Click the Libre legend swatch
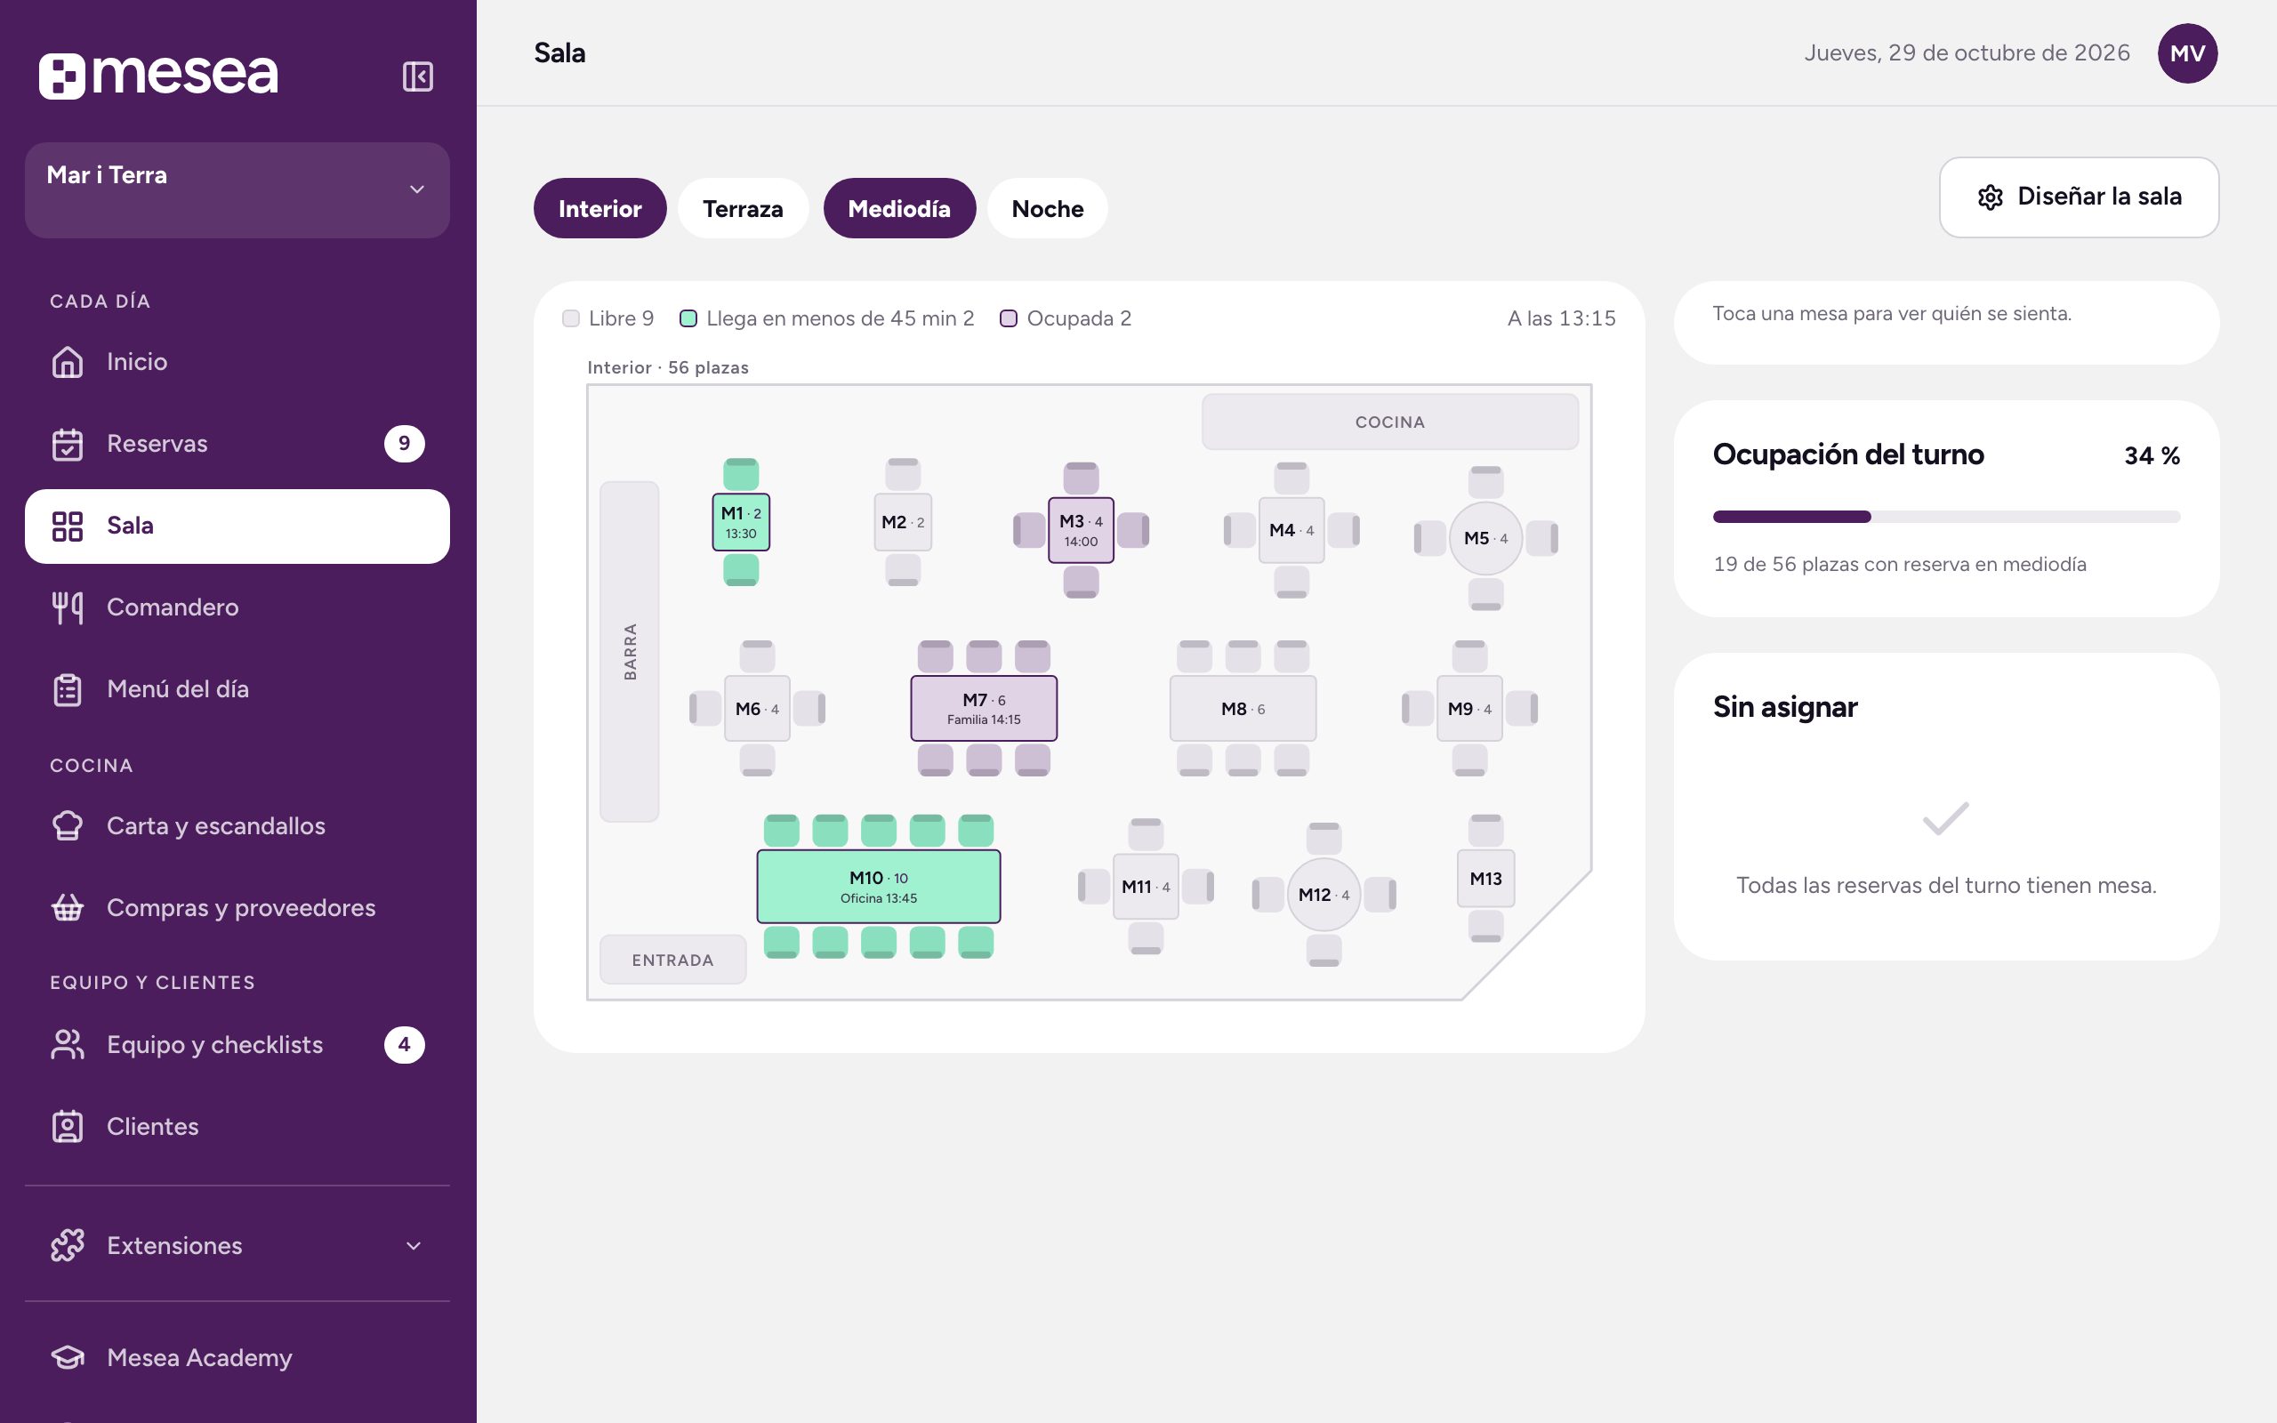Viewport: 2277px width, 1423px height. click(x=570, y=319)
